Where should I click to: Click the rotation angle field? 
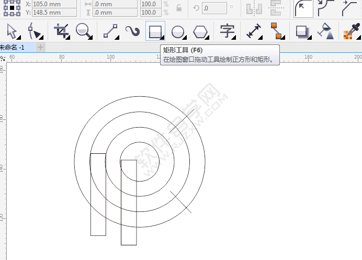[214, 8]
